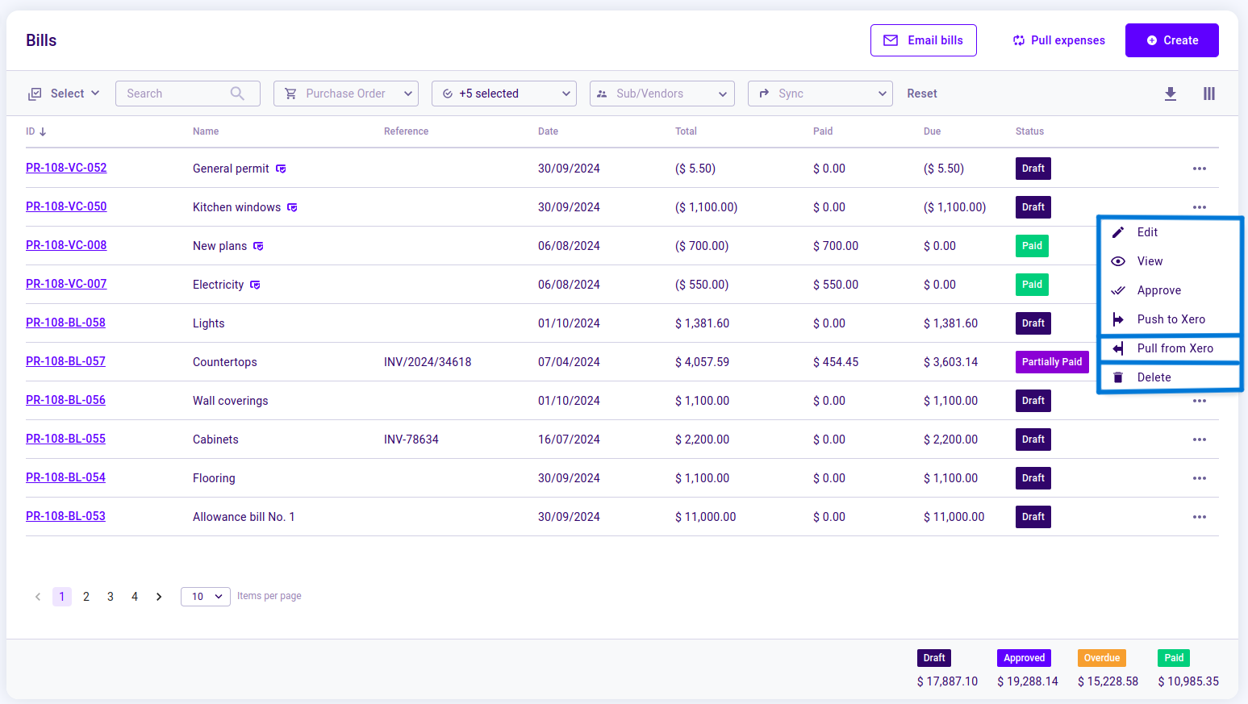Expand the +5 selected status filter

pos(504,94)
